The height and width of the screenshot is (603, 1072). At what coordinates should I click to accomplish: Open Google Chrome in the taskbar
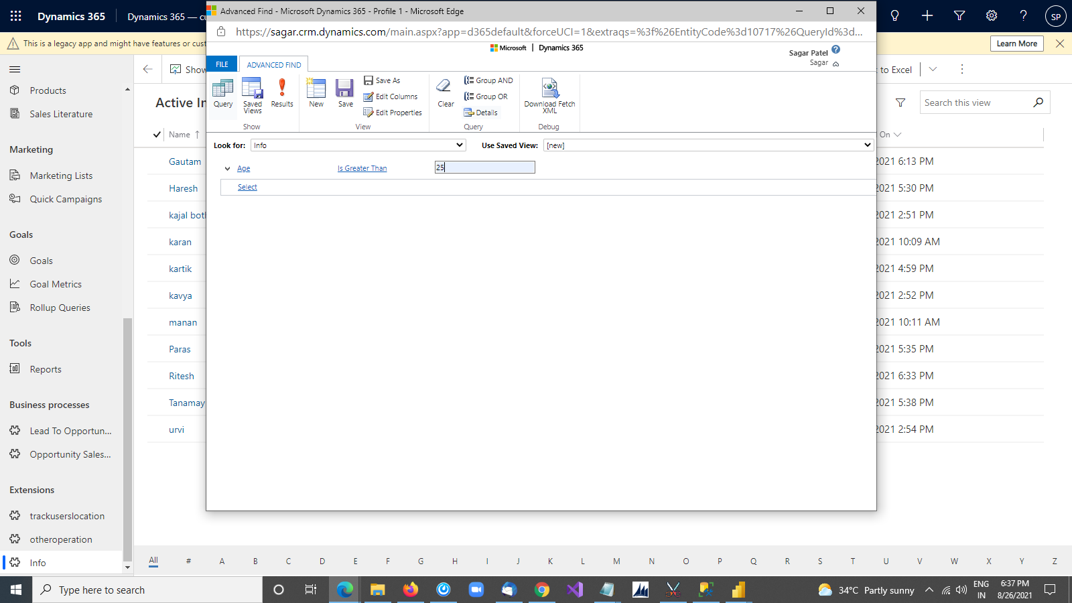tap(542, 590)
